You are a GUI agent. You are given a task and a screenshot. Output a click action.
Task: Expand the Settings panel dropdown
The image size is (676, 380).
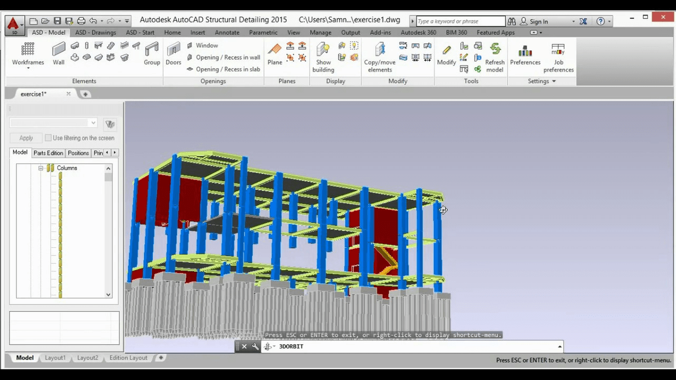pyautogui.click(x=554, y=82)
